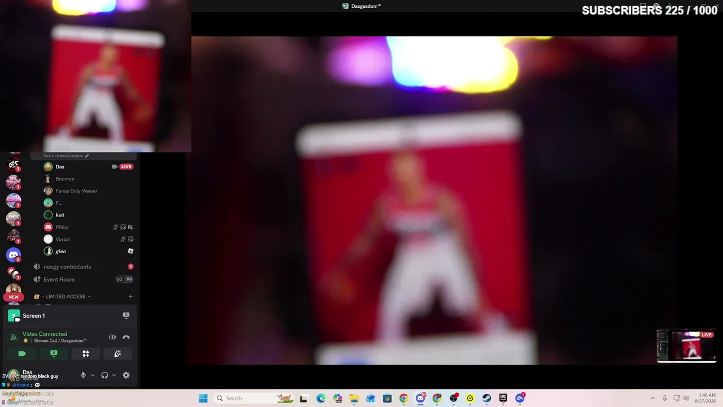Open Discord user settings gear
723x407 pixels.
coord(126,375)
